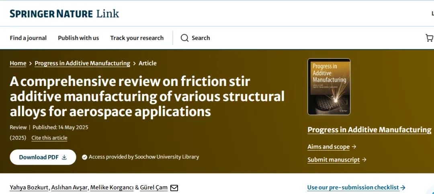This screenshot has width=434, height=194.
Task: Open the shopping cart icon
Action: [429, 38]
